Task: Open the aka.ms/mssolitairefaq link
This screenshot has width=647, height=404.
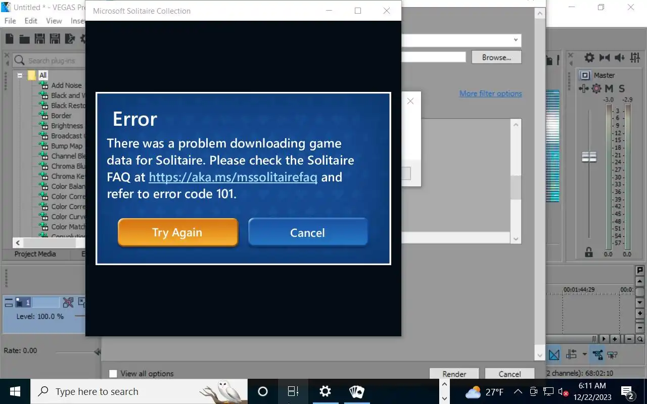Action: [x=233, y=177]
